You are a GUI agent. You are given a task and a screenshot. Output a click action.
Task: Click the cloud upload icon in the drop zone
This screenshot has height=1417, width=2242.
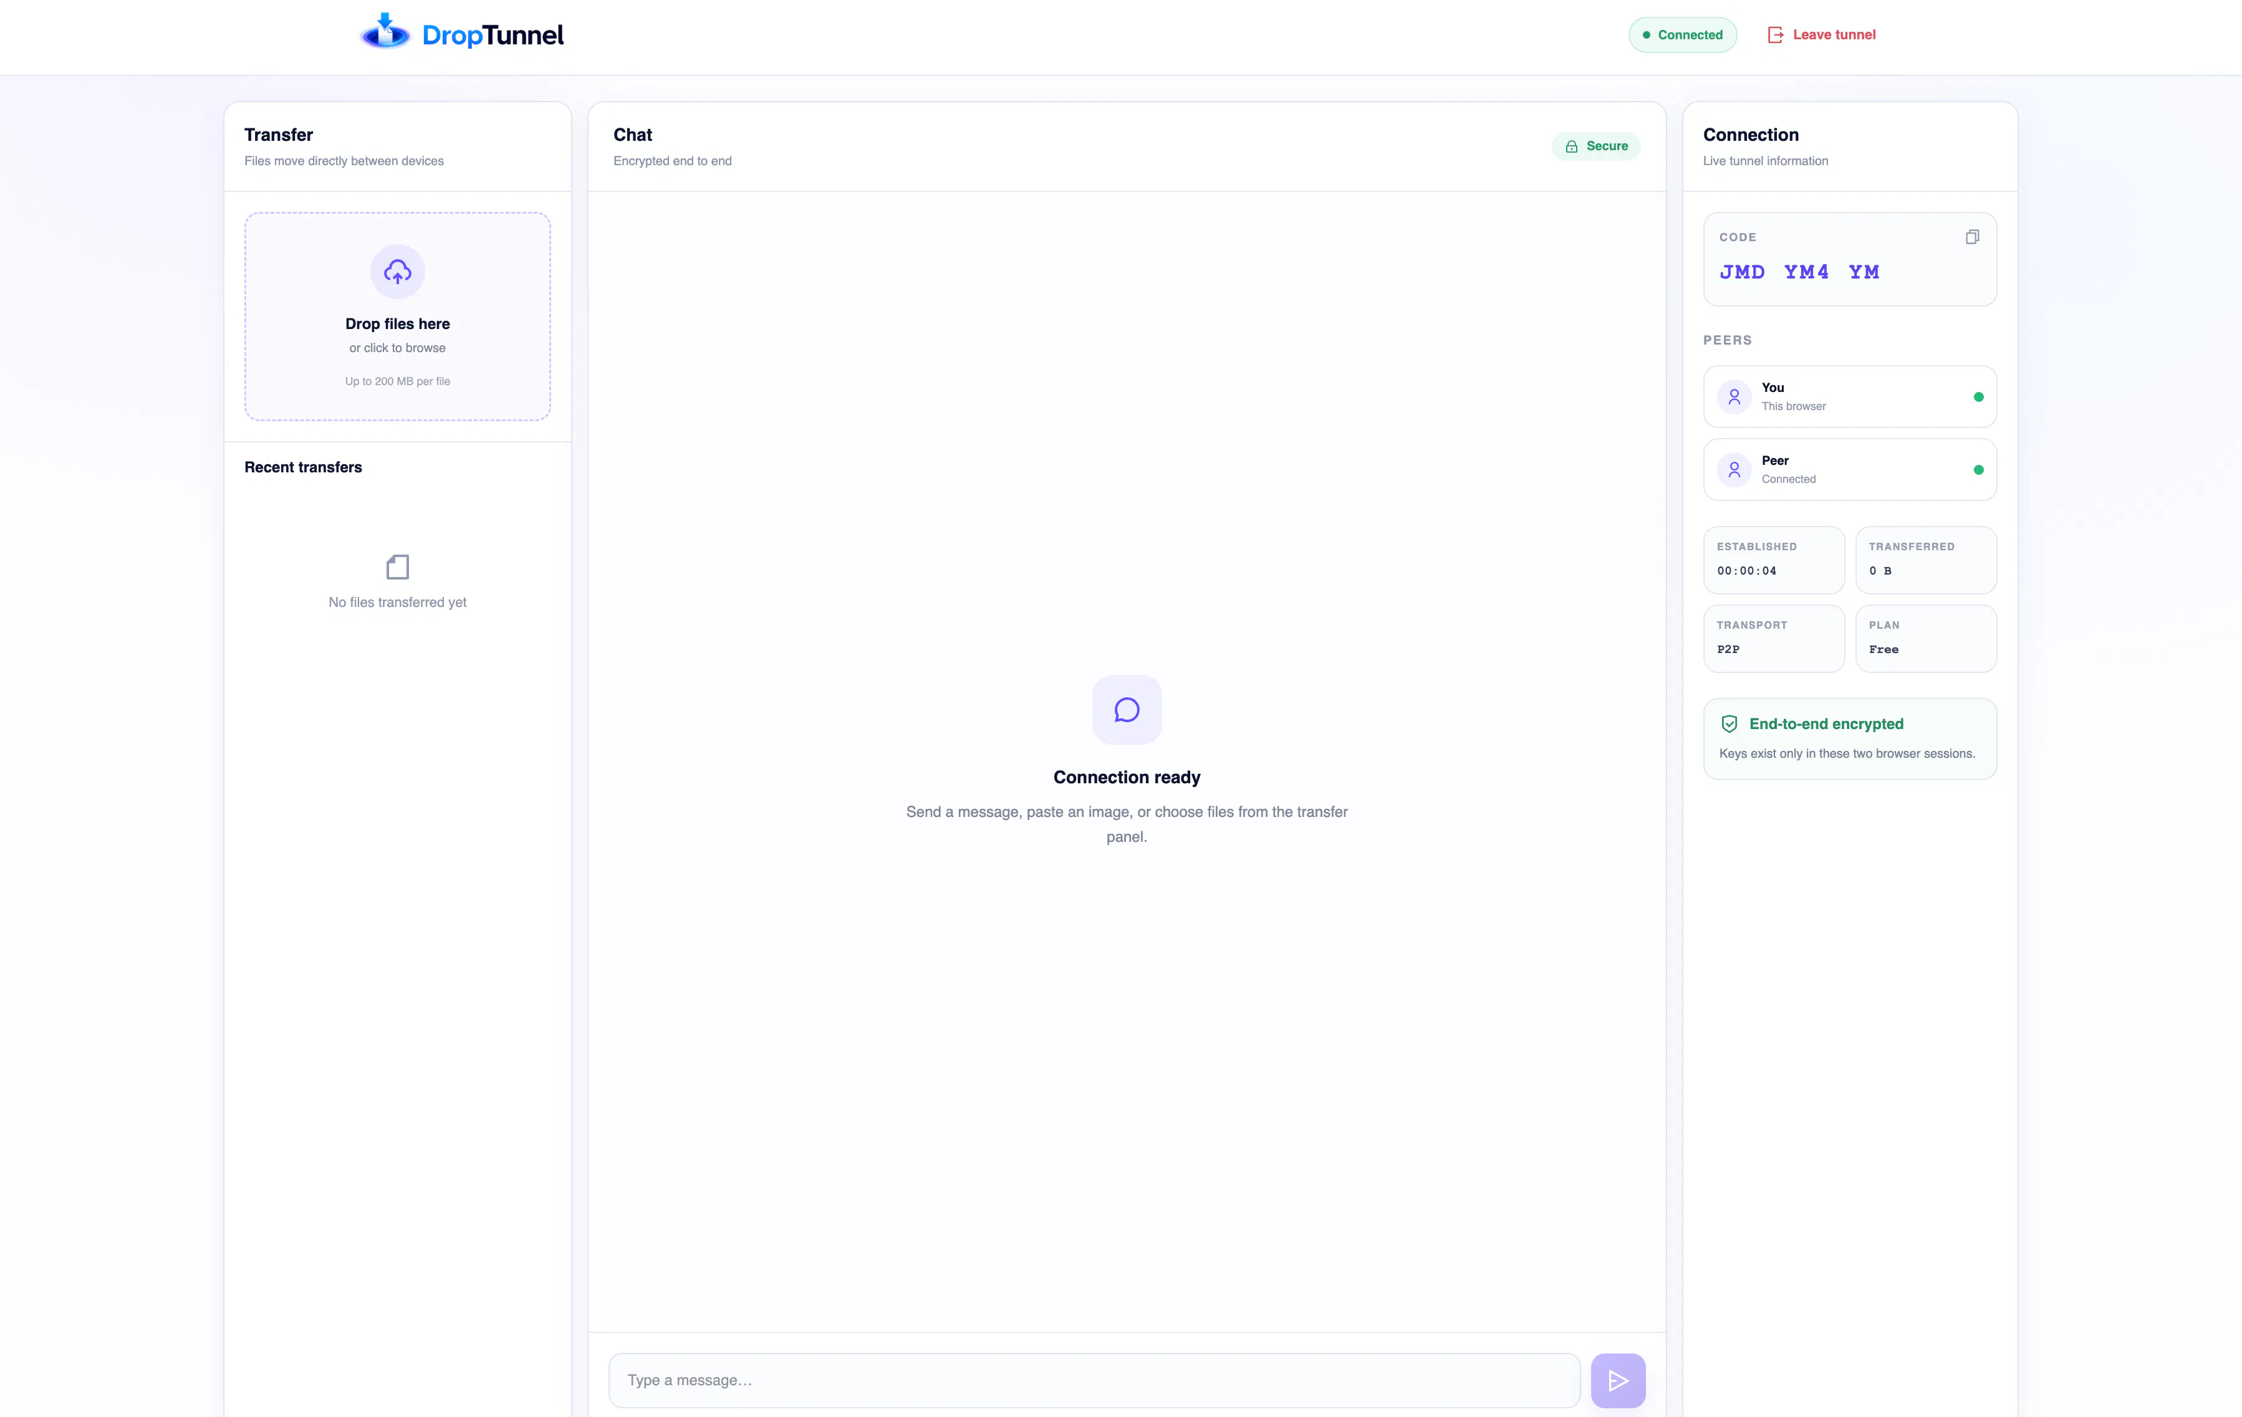(x=398, y=272)
